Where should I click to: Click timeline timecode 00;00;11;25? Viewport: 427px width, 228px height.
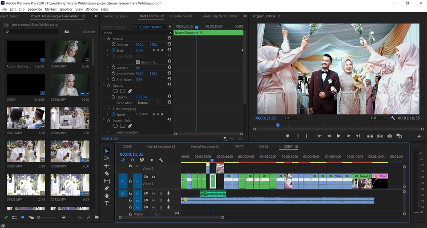pyautogui.click(x=132, y=154)
